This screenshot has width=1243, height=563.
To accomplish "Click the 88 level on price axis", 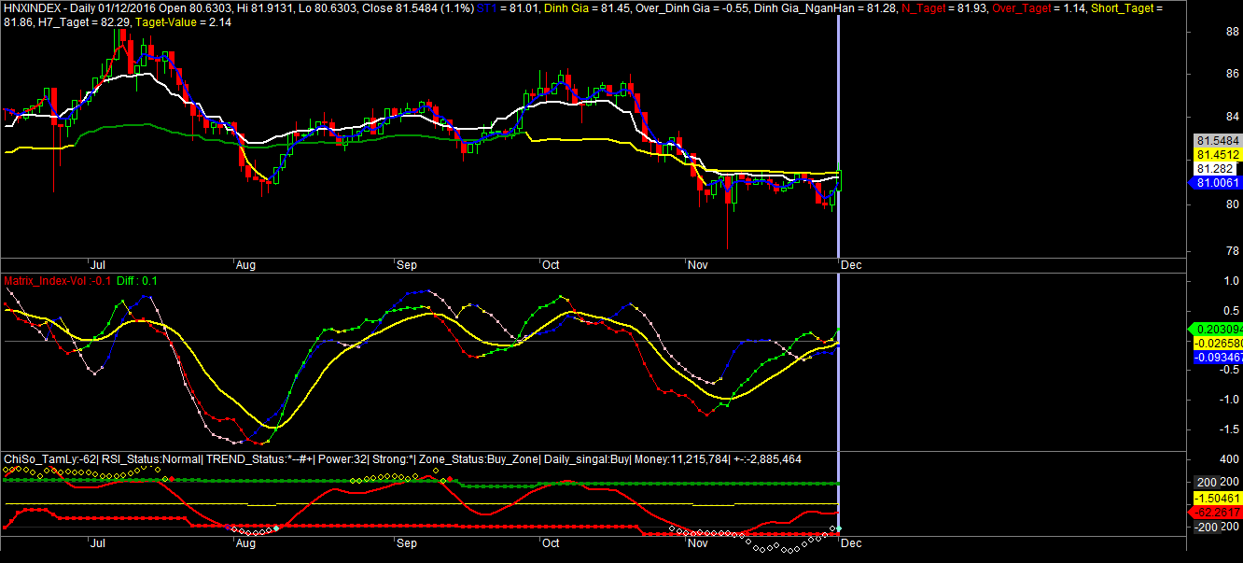I will (x=1205, y=31).
